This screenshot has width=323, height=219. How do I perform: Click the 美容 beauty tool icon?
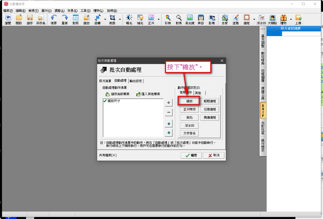(201, 19)
